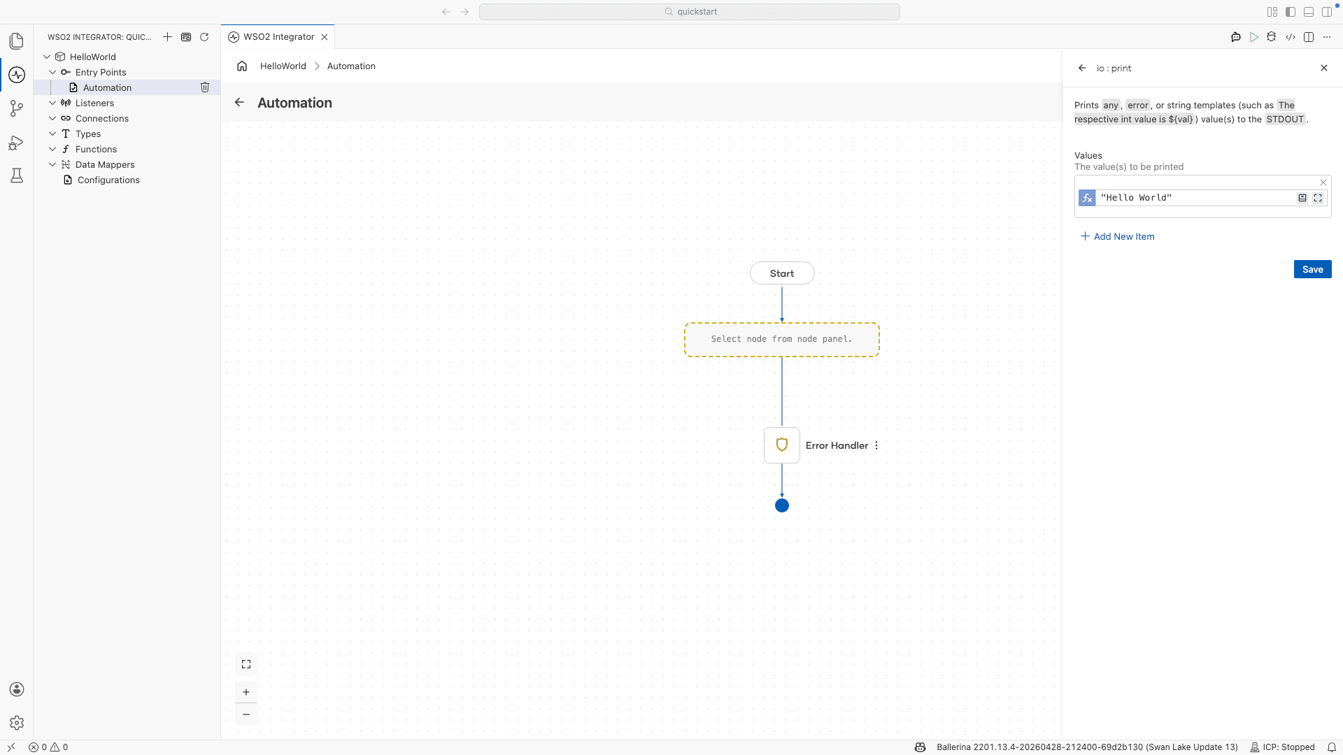
Task: Expand Functions section
Action: point(52,149)
